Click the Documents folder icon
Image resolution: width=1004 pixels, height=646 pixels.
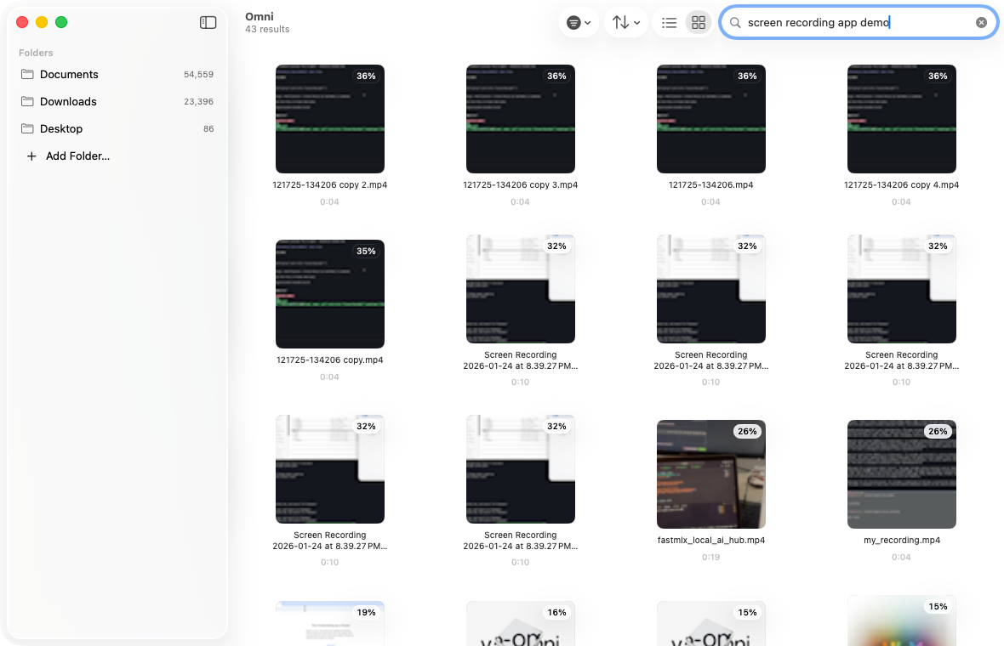coord(27,74)
